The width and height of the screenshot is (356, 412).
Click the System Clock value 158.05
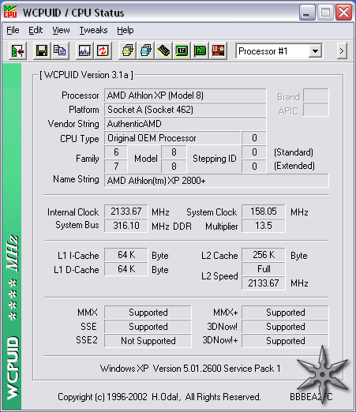click(x=264, y=212)
